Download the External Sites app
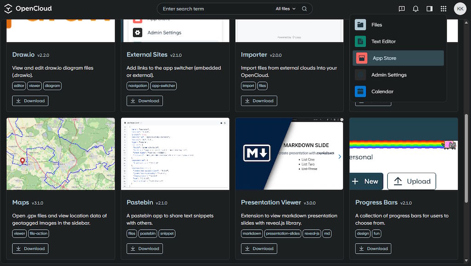Image resolution: width=471 pixels, height=266 pixels. pos(144,101)
